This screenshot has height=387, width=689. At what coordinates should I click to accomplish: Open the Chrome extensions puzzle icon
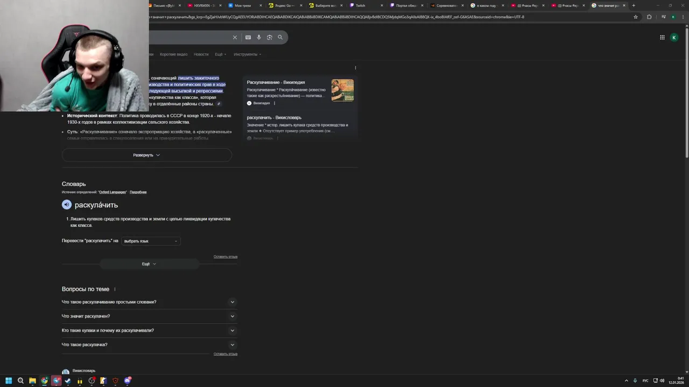[649, 17]
